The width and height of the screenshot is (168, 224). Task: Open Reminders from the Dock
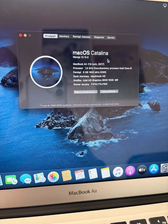pyautogui.click(x=93, y=173)
